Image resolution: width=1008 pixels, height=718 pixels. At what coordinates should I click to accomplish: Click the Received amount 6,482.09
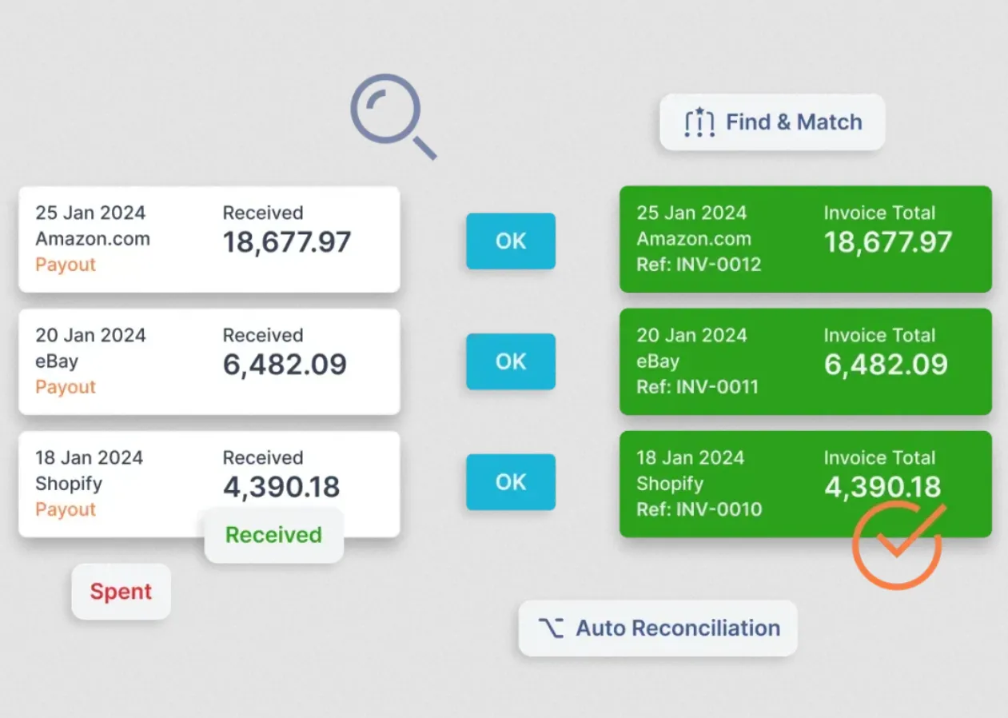click(285, 365)
